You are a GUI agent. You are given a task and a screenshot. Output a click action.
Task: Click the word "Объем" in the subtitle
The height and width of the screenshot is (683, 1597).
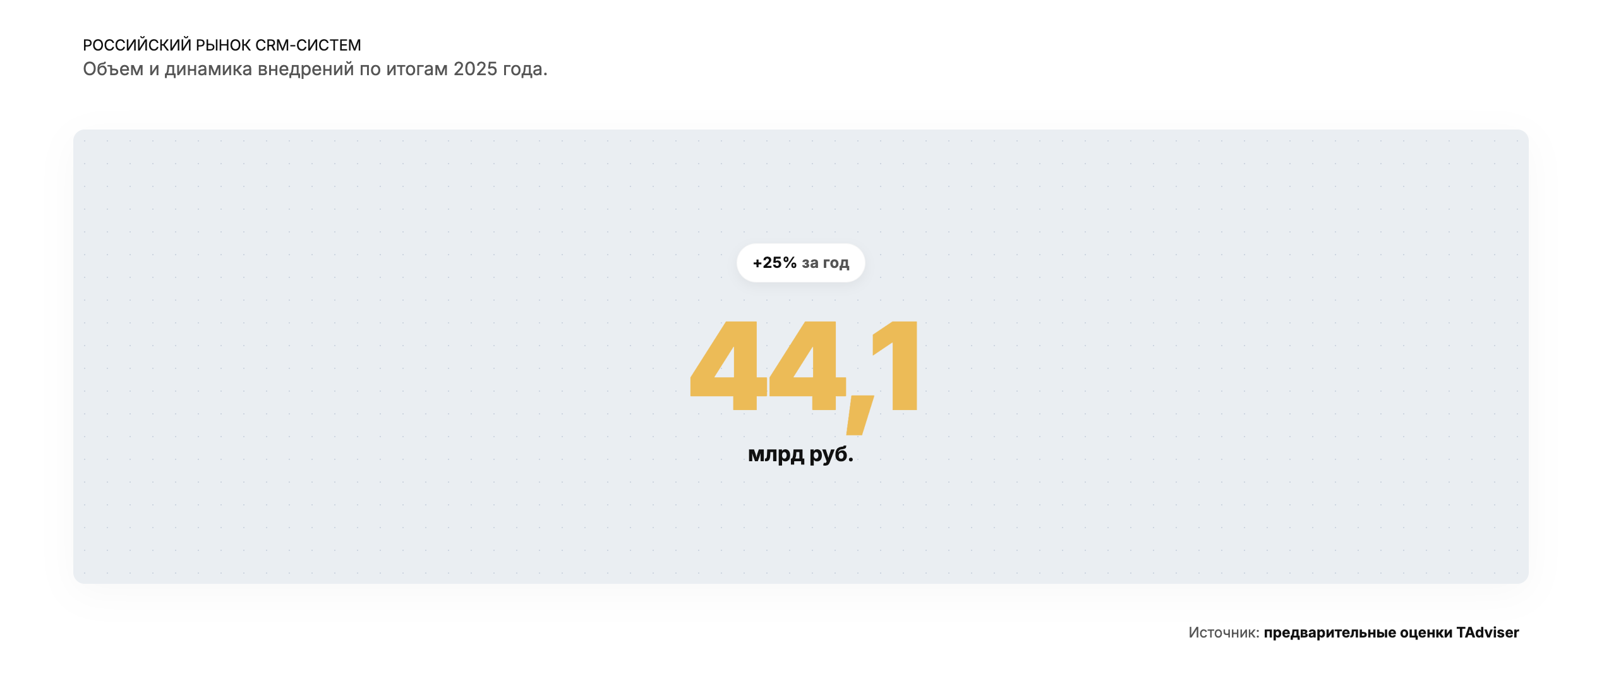(113, 69)
